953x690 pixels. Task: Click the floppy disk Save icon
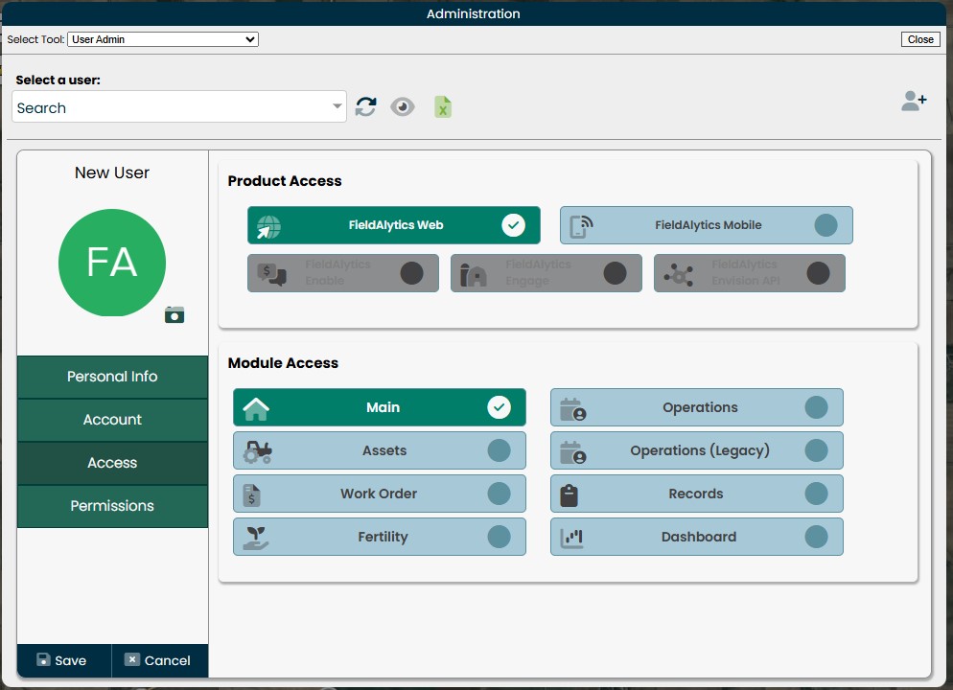pyautogui.click(x=43, y=659)
